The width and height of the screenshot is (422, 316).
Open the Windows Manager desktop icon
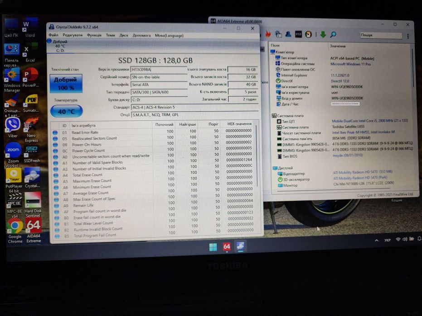12,80
